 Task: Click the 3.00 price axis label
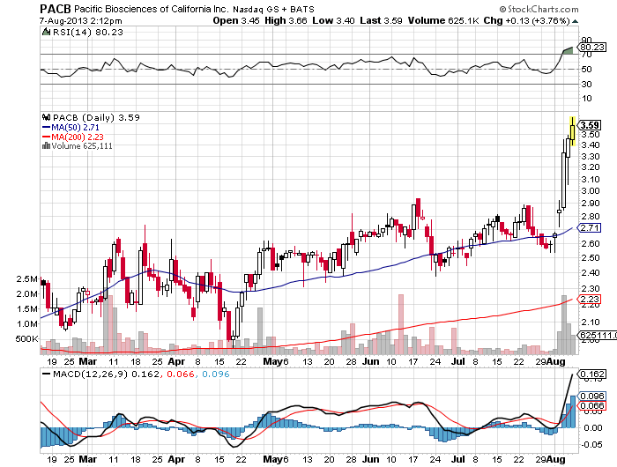[591, 191]
